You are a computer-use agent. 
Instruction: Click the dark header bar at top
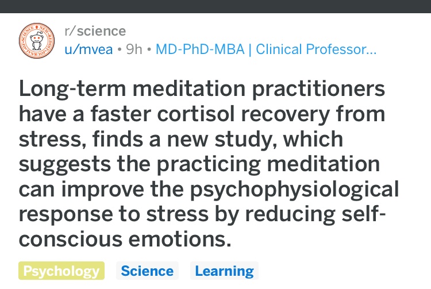215,6
